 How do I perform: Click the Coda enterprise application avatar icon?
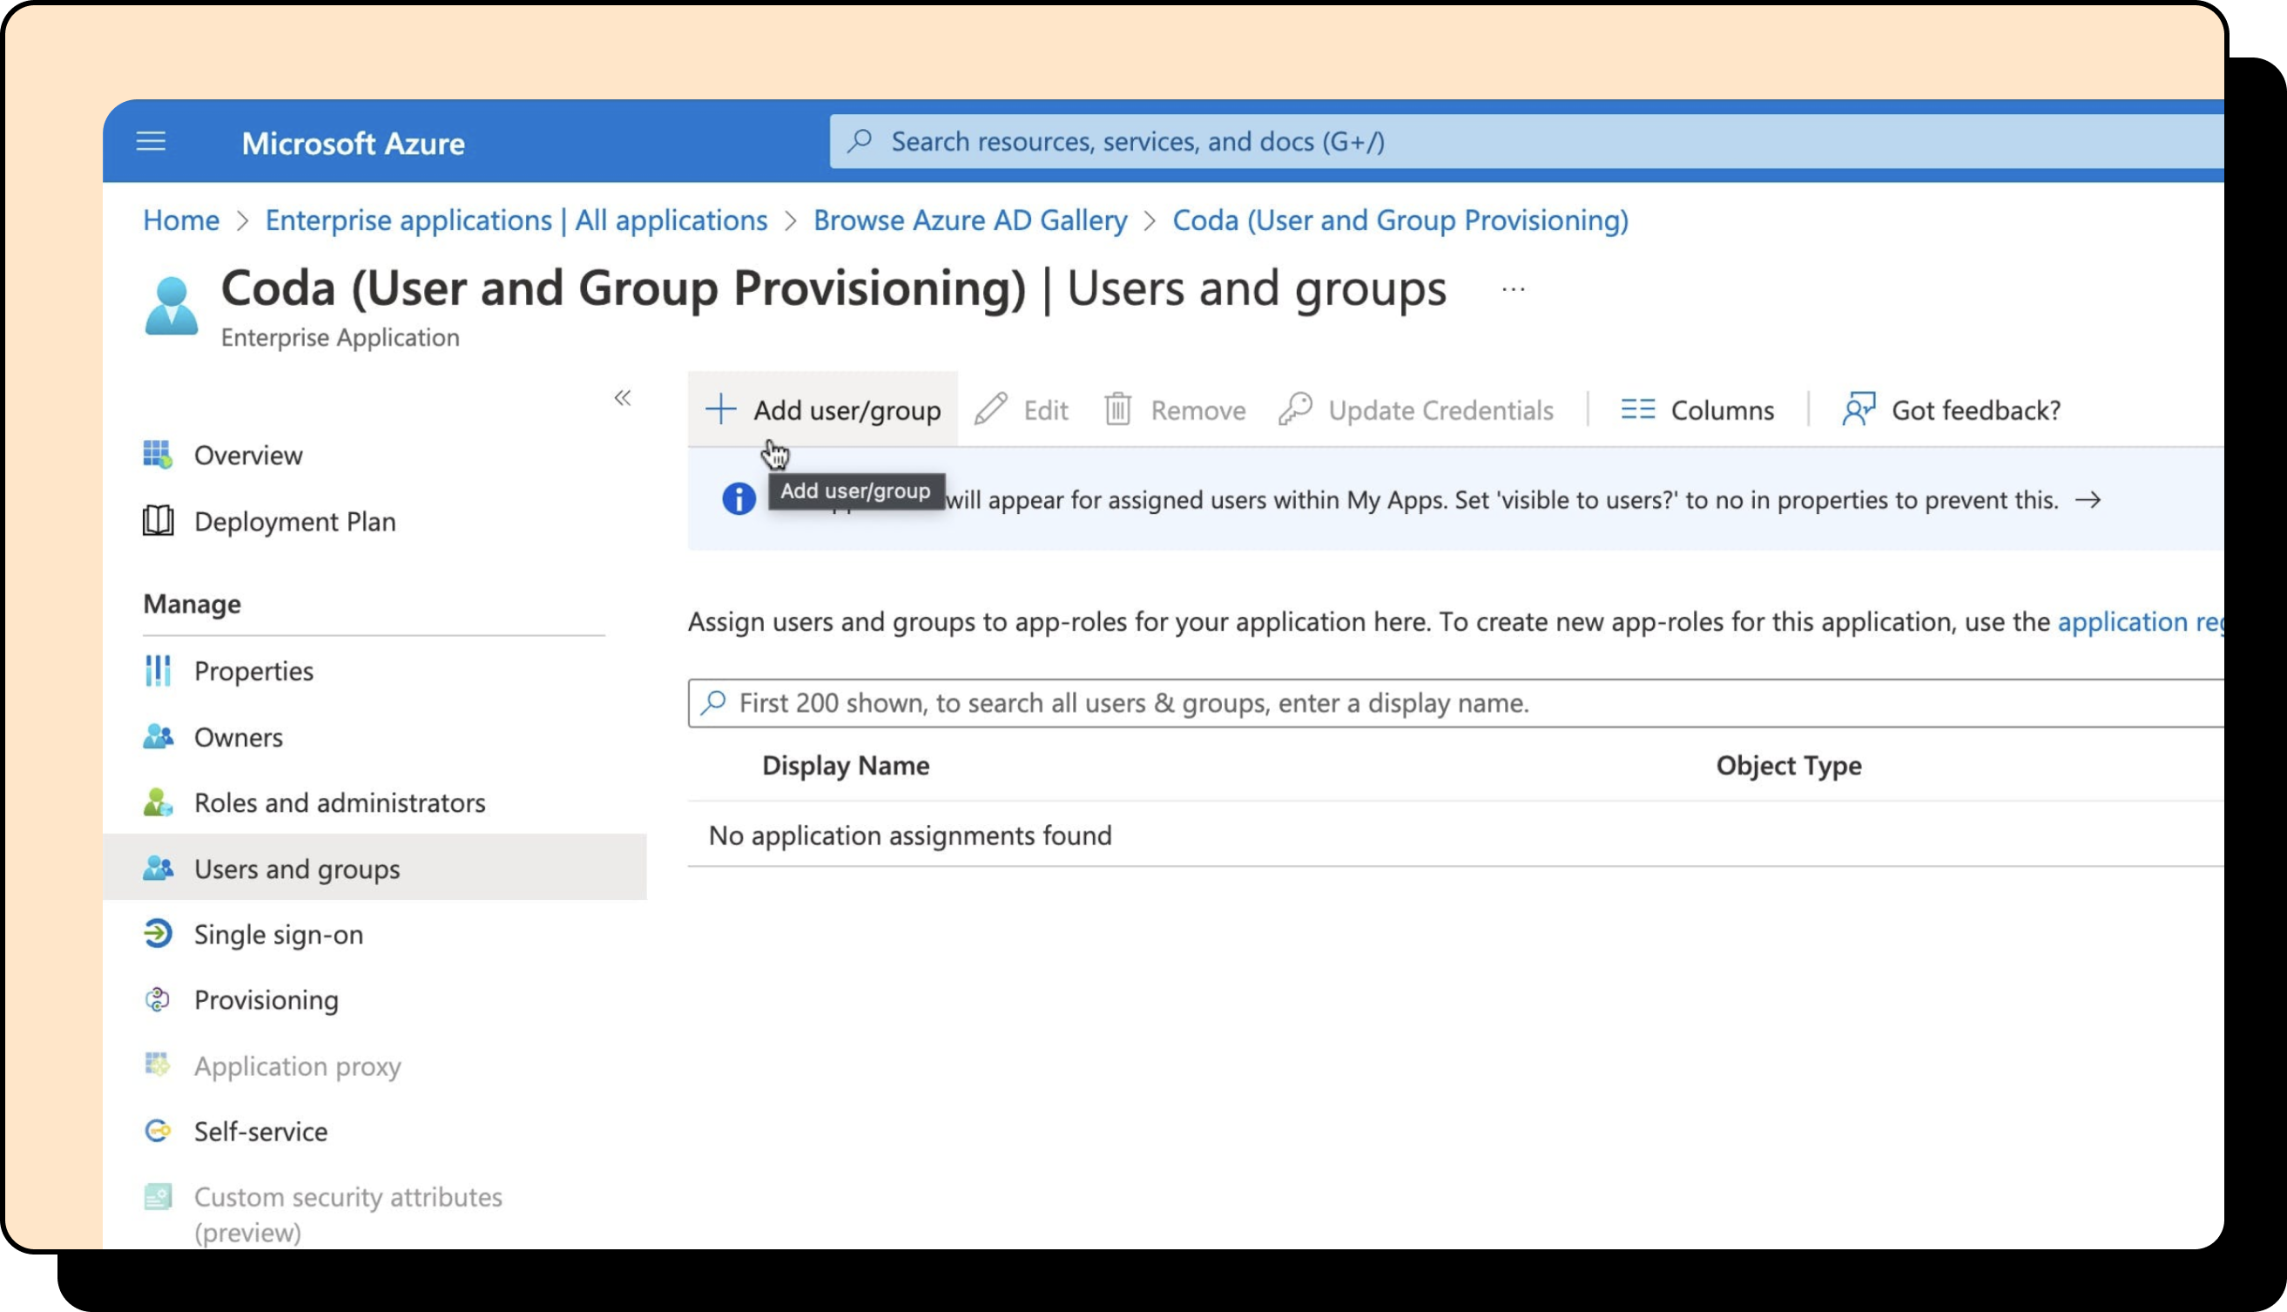pyautogui.click(x=172, y=308)
